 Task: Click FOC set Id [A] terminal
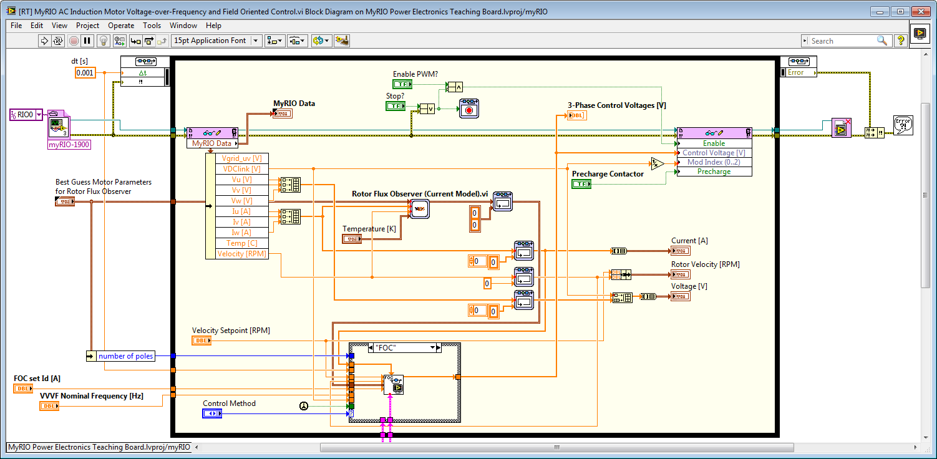(x=24, y=389)
